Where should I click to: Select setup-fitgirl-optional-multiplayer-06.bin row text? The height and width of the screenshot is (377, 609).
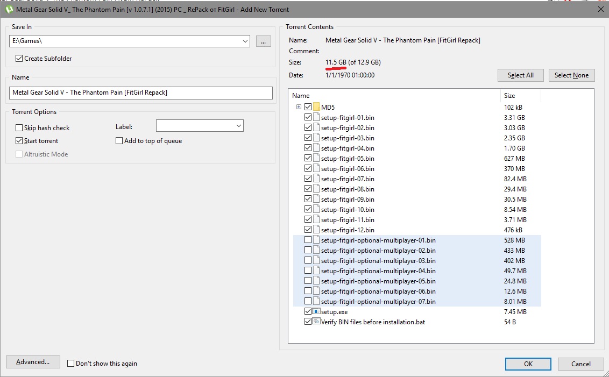pos(378,291)
